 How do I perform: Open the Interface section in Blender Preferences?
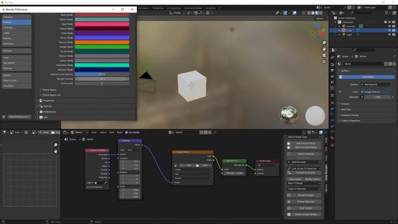click(17, 17)
